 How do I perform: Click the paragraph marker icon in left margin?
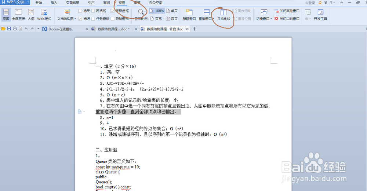tap(80, 111)
